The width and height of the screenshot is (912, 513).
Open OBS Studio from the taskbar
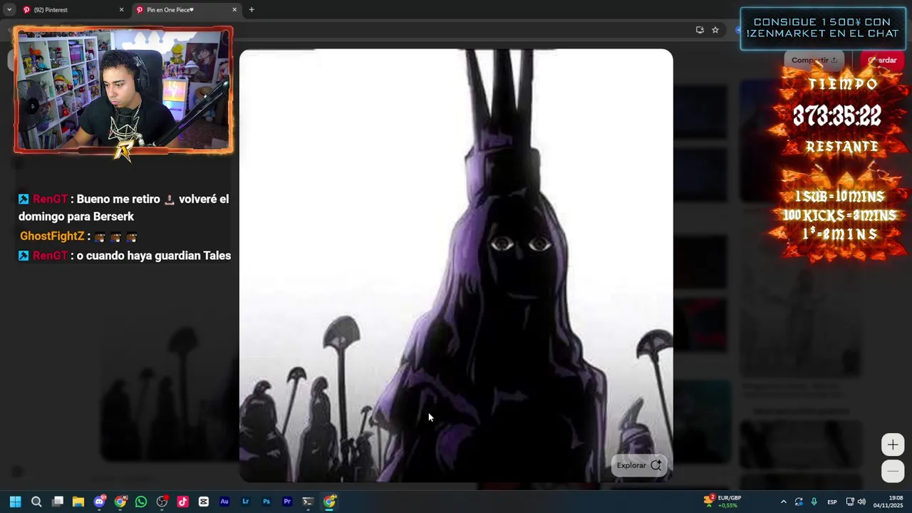[x=162, y=502]
